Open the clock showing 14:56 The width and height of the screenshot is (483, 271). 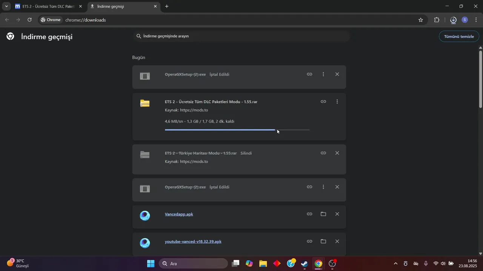point(468,263)
